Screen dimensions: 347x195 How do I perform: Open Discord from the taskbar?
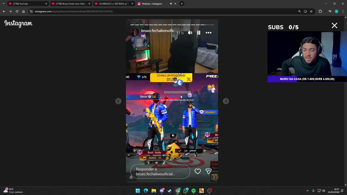coord(162,191)
